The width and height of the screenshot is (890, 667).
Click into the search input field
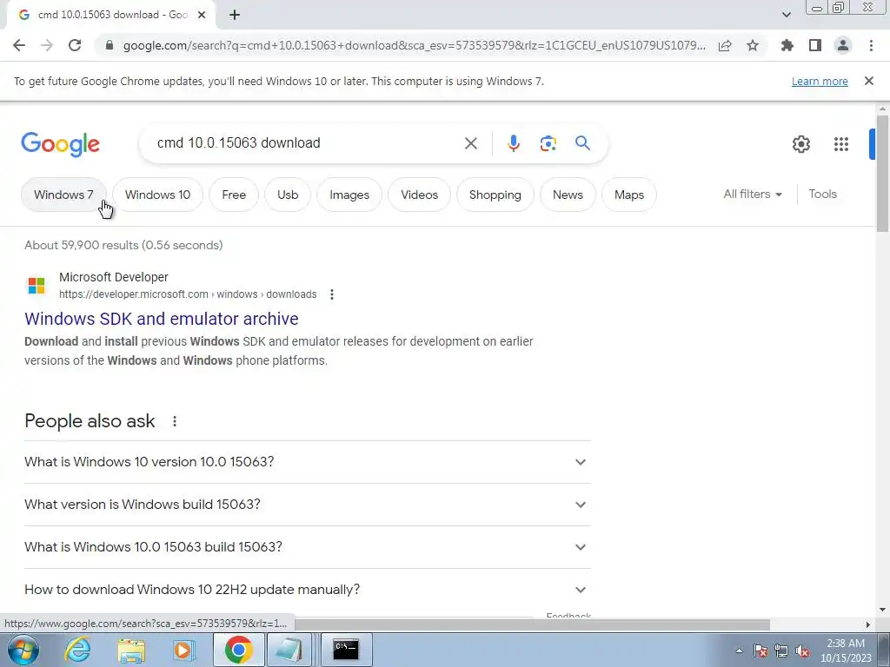pyautogui.click(x=307, y=143)
